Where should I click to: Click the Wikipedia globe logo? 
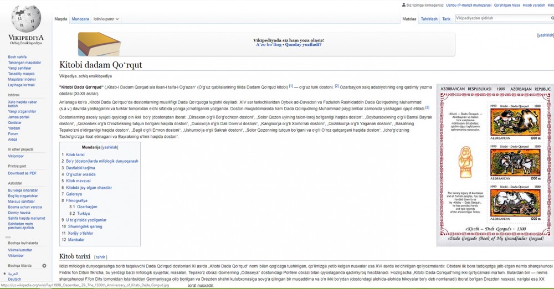click(x=26, y=19)
